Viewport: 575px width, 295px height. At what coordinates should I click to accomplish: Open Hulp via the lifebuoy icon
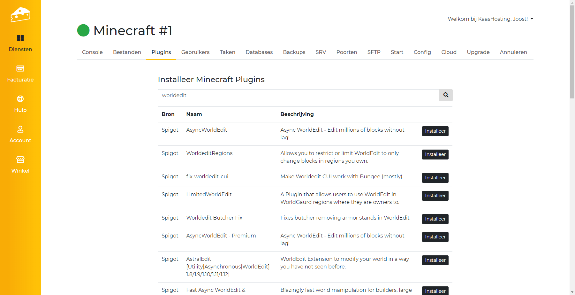point(20,99)
